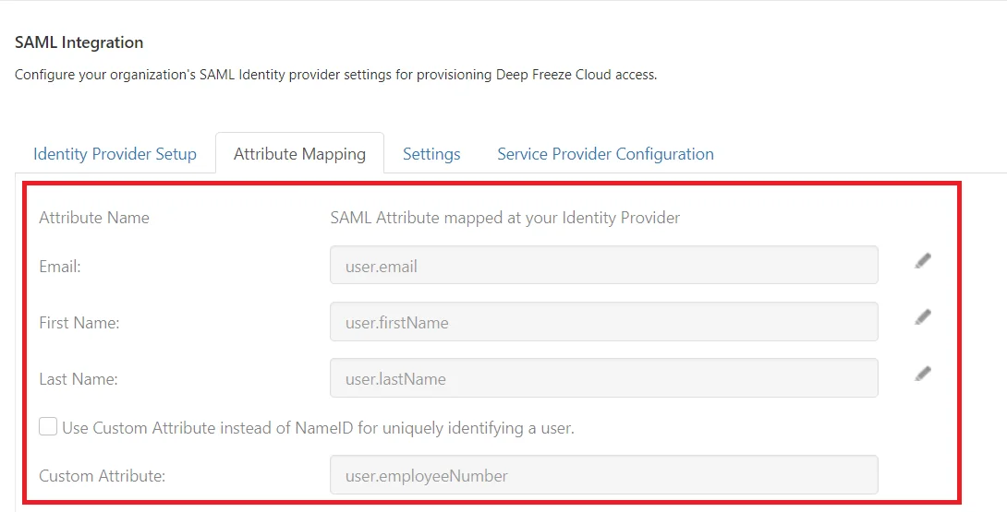Viewport: 1007px width, 512px height.
Task: Click the Attribute Name column label
Action: click(94, 218)
